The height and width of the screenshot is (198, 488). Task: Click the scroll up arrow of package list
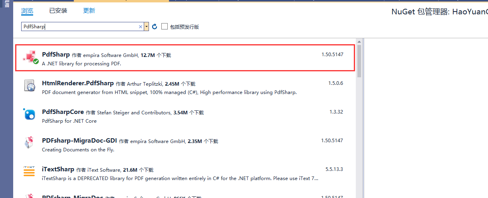(359, 41)
